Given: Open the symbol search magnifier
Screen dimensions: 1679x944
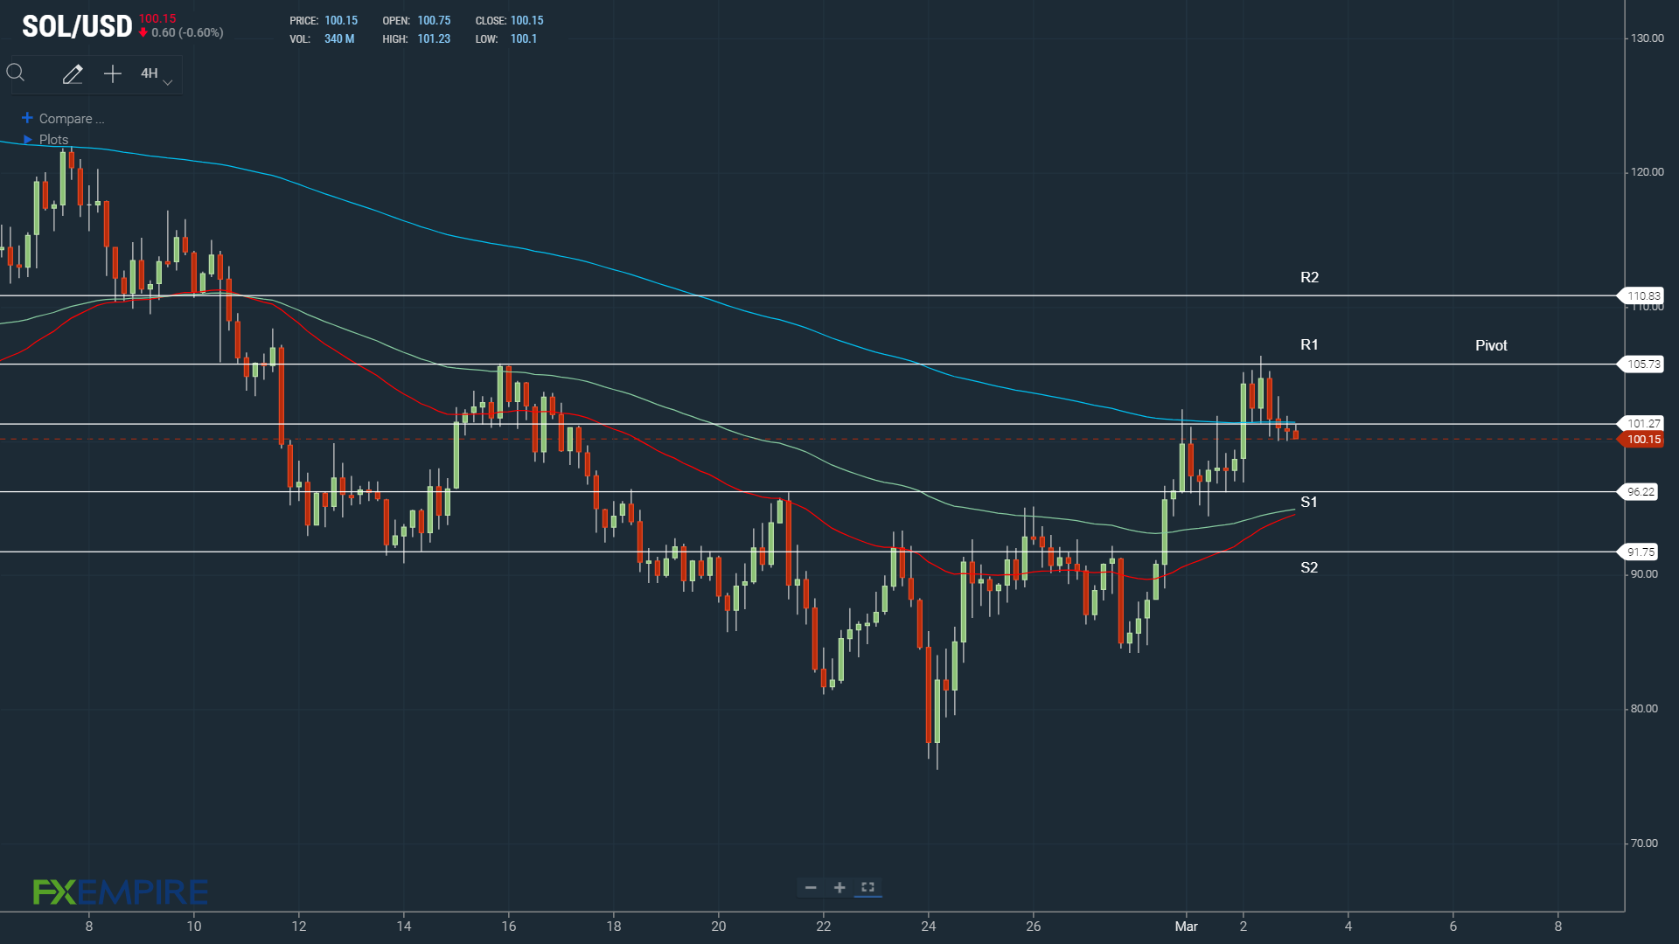Looking at the screenshot, I should coord(16,73).
